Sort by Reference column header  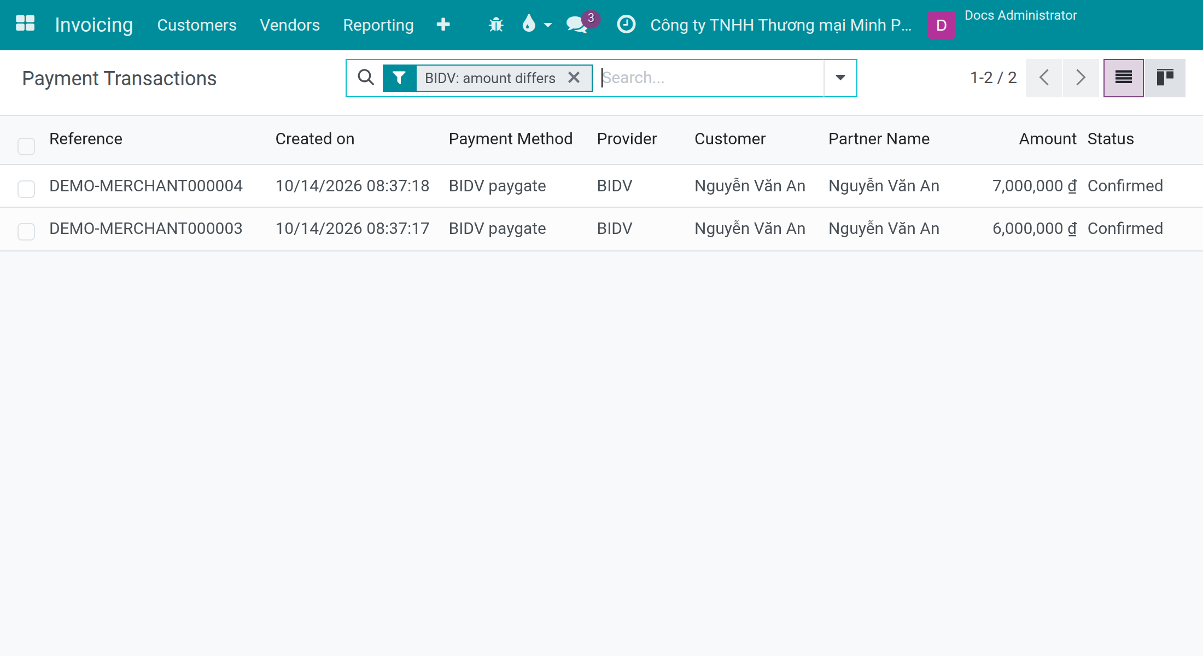tap(86, 139)
